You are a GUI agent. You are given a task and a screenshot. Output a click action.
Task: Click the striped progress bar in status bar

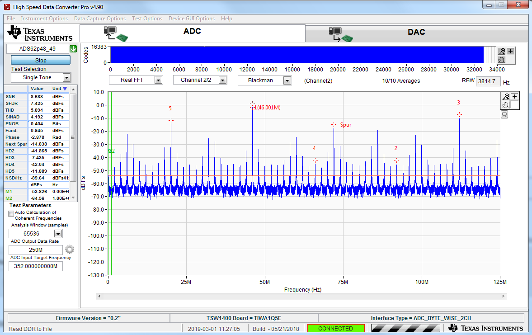click(x=405, y=328)
